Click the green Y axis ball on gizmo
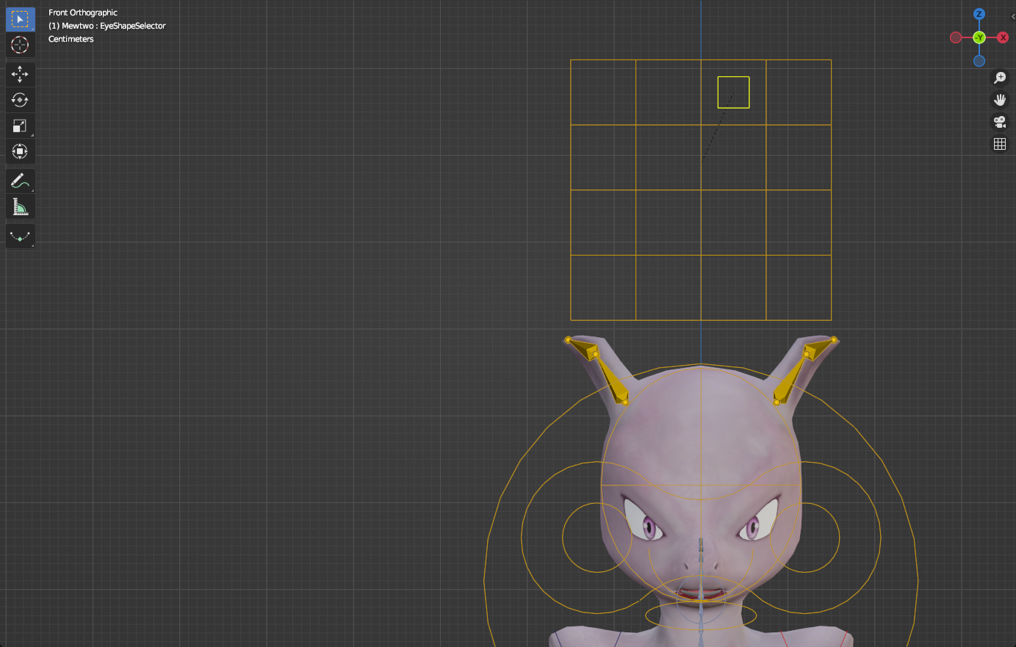 (x=979, y=37)
